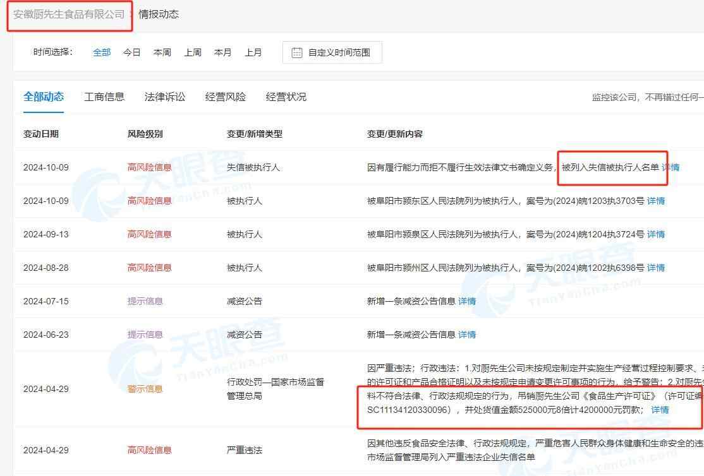Select 今日 time filter
704x476 pixels.
click(132, 52)
